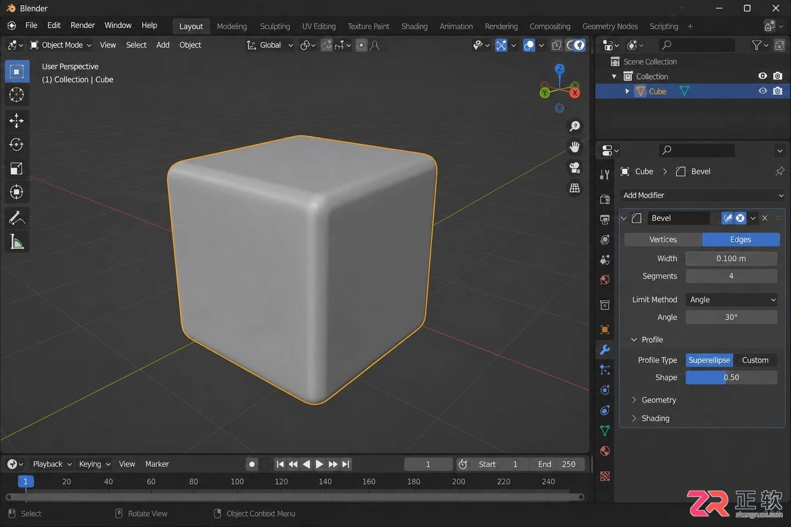Open the Limit Method Angle dropdown

732,300
